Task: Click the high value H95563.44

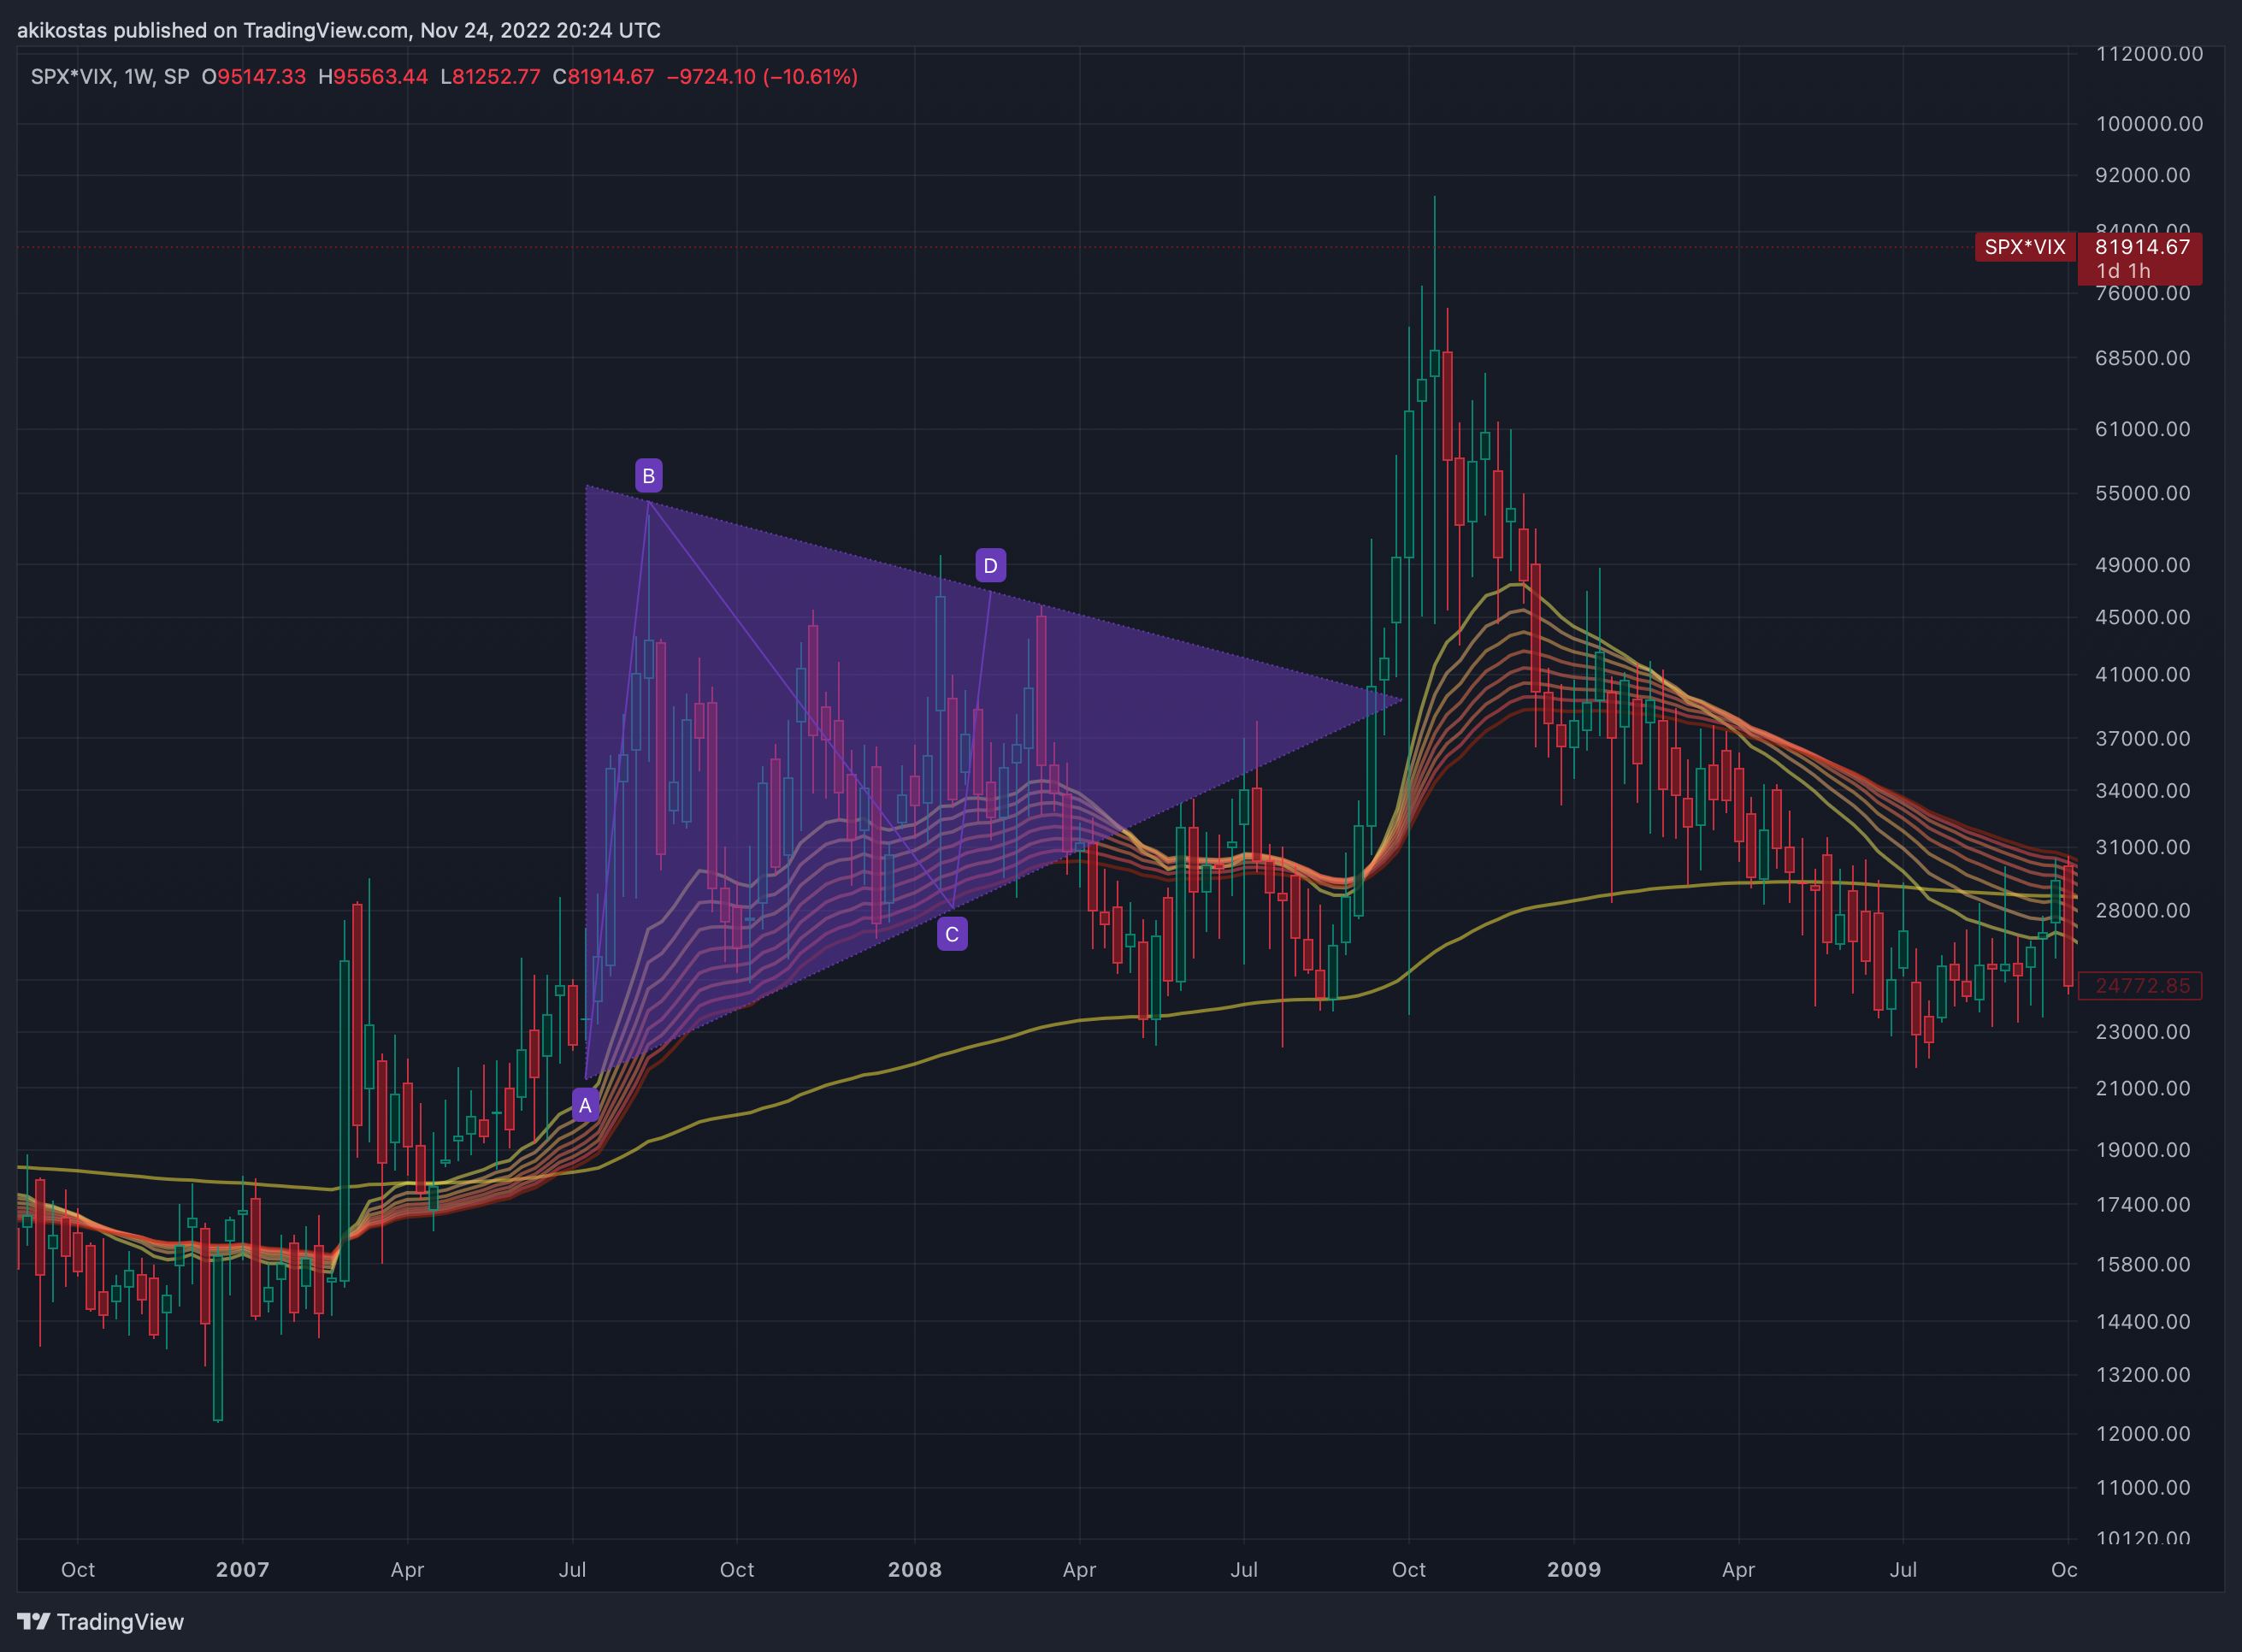Action: pos(373,77)
